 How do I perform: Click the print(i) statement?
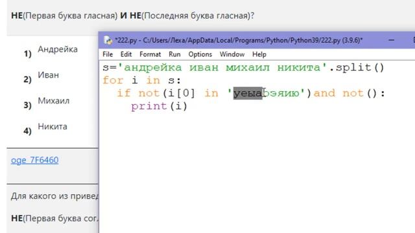[x=159, y=106]
